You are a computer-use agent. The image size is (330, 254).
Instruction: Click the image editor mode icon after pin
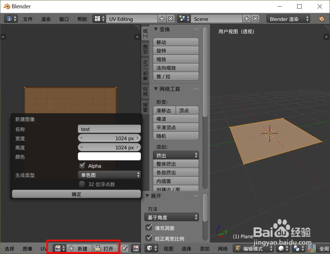[x=136, y=248]
